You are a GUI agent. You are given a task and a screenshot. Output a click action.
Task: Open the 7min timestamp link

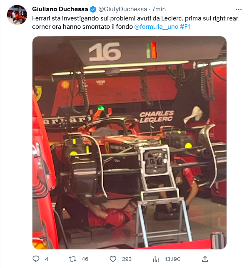click(159, 9)
